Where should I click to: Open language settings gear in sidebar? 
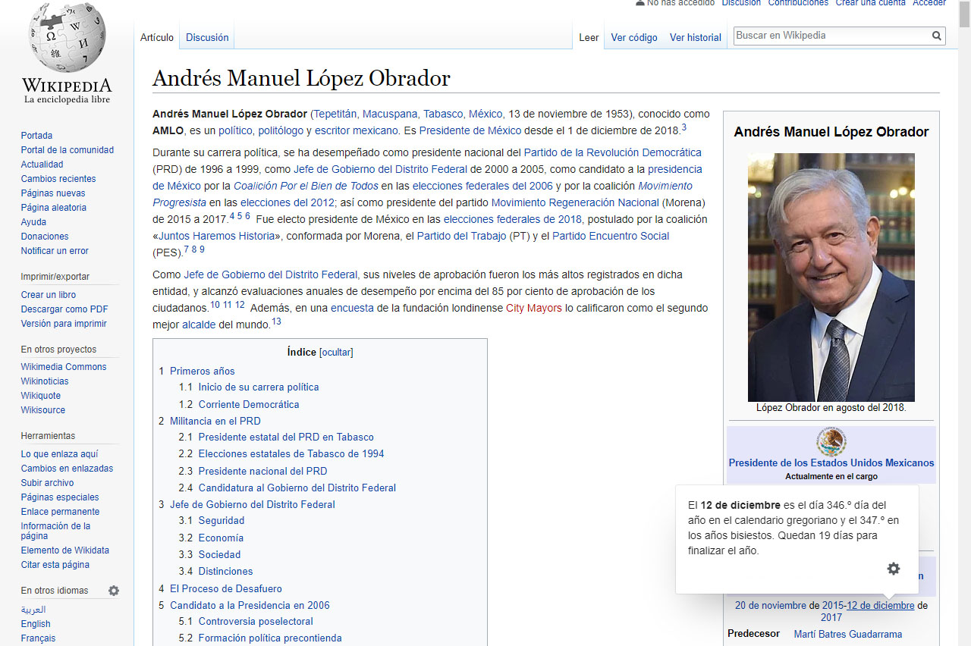114,591
